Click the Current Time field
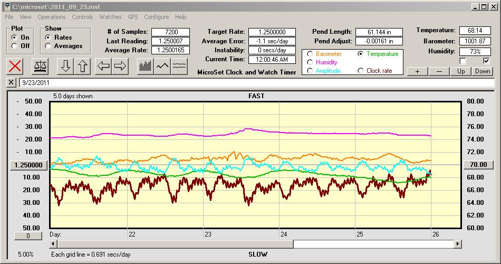Image resolution: width=501 pixels, height=264 pixels. tap(272, 59)
